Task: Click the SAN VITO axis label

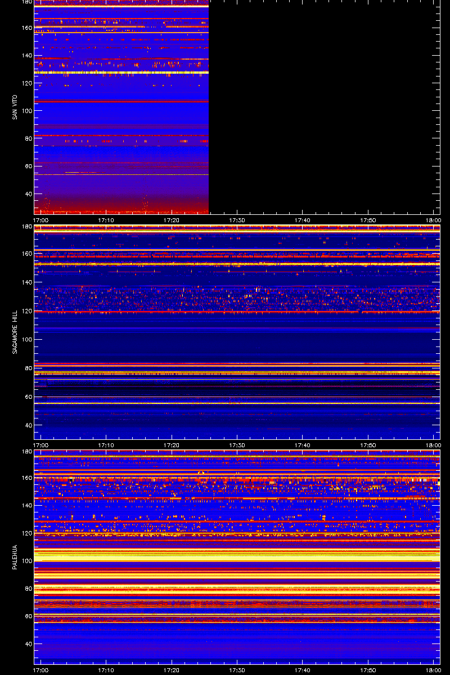Action: coord(15,107)
